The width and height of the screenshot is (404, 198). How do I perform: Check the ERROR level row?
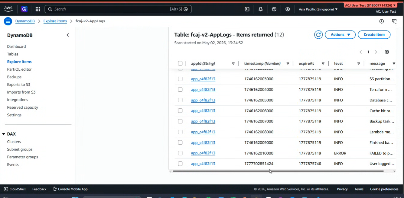click(180, 153)
